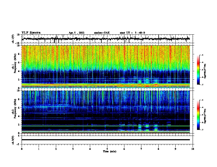The width and height of the screenshot is (217, 167).
Task: Click the ch.1 "Frequency (kHz)" axis label
Action: [x=15, y=63]
